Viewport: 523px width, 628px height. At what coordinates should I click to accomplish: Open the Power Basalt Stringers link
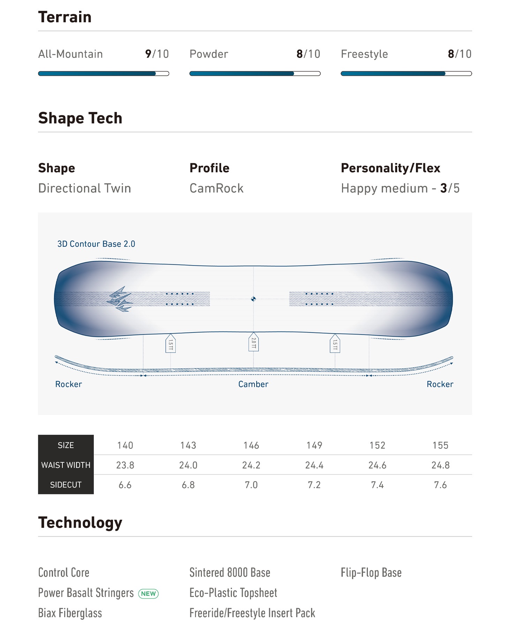pos(86,593)
